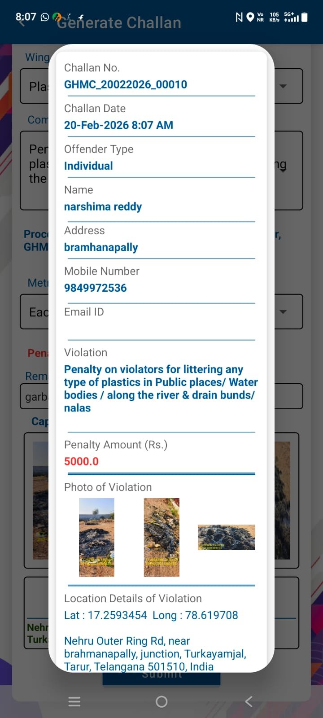The height and width of the screenshot is (718, 323).
Task: Tap the NFC status bar icon
Action: pos(239,17)
